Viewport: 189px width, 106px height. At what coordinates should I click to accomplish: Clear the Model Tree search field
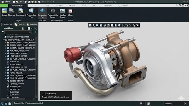(30, 32)
